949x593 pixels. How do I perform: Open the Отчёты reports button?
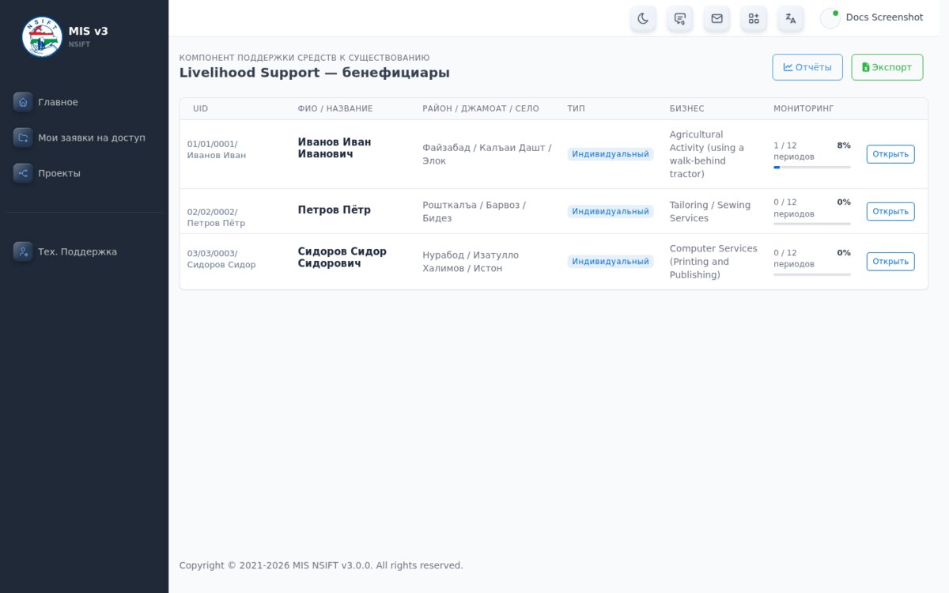pyautogui.click(x=807, y=67)
